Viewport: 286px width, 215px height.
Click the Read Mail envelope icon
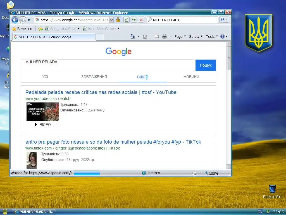click(157, 36)
